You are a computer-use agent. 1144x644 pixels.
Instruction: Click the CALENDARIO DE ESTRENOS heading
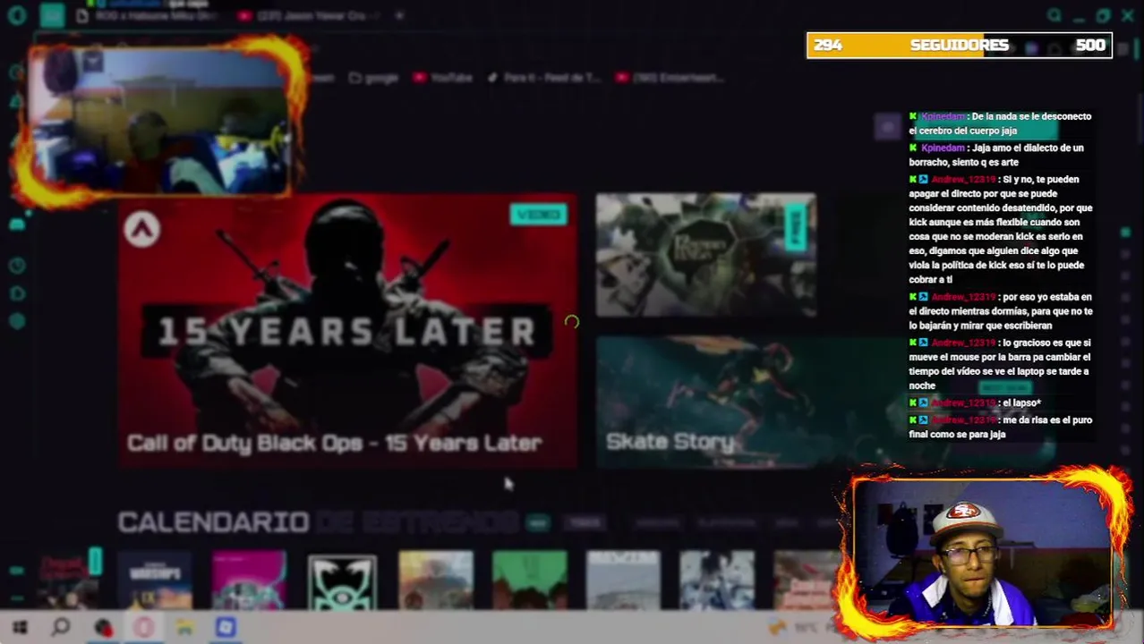[318, 522]
